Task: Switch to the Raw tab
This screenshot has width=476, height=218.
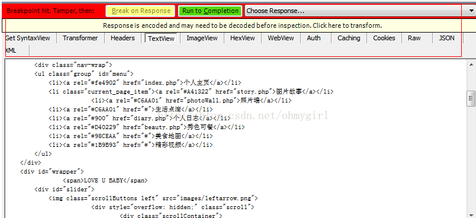Action: pos(414,38)
